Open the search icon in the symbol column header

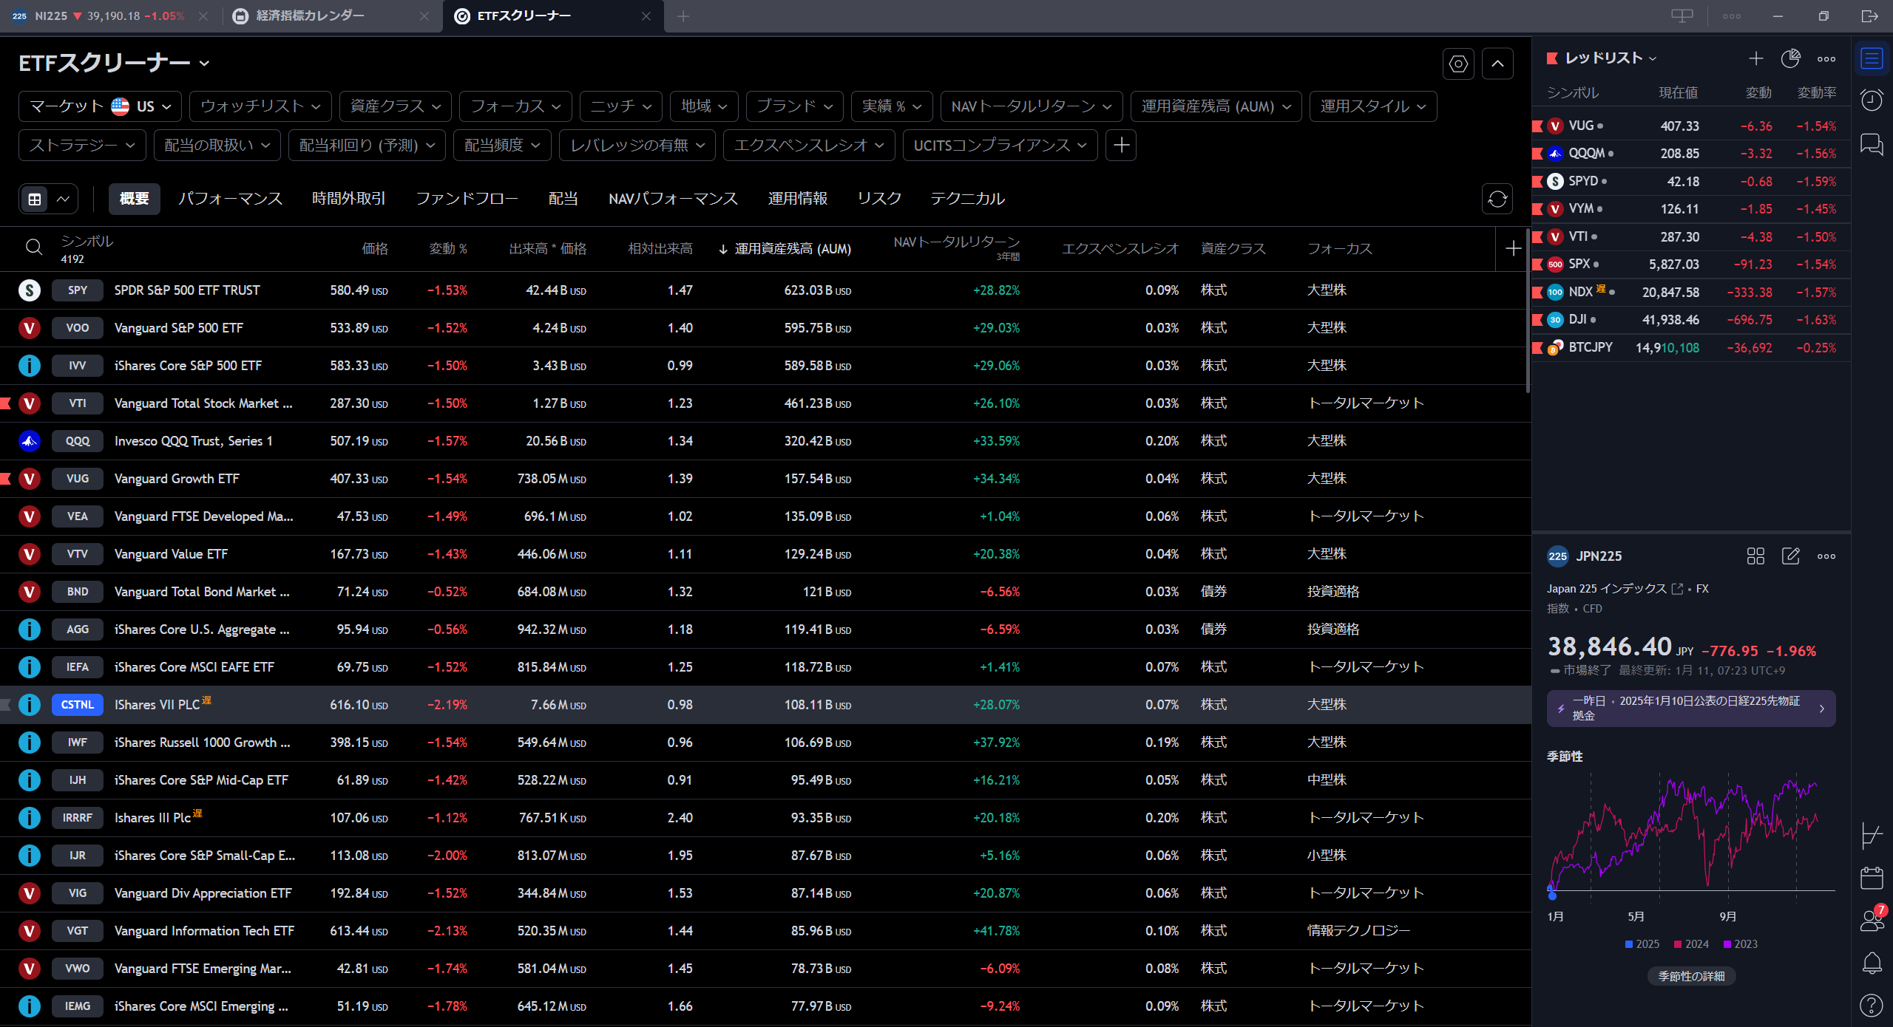[33, 248]
